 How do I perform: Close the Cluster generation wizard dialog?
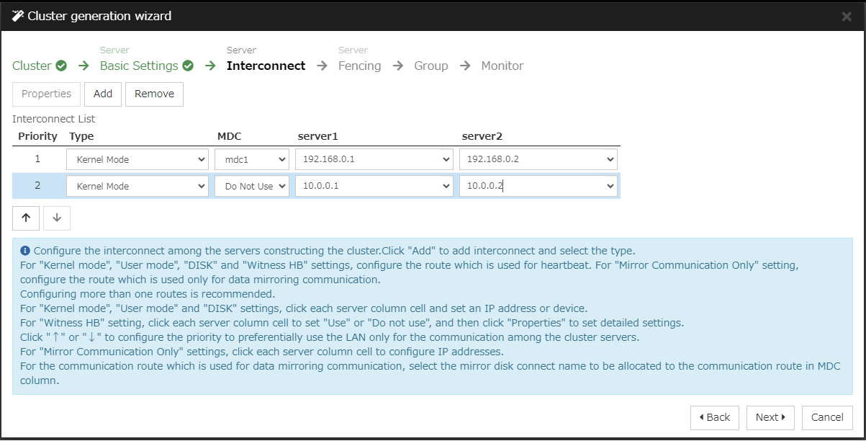[847, 16]
